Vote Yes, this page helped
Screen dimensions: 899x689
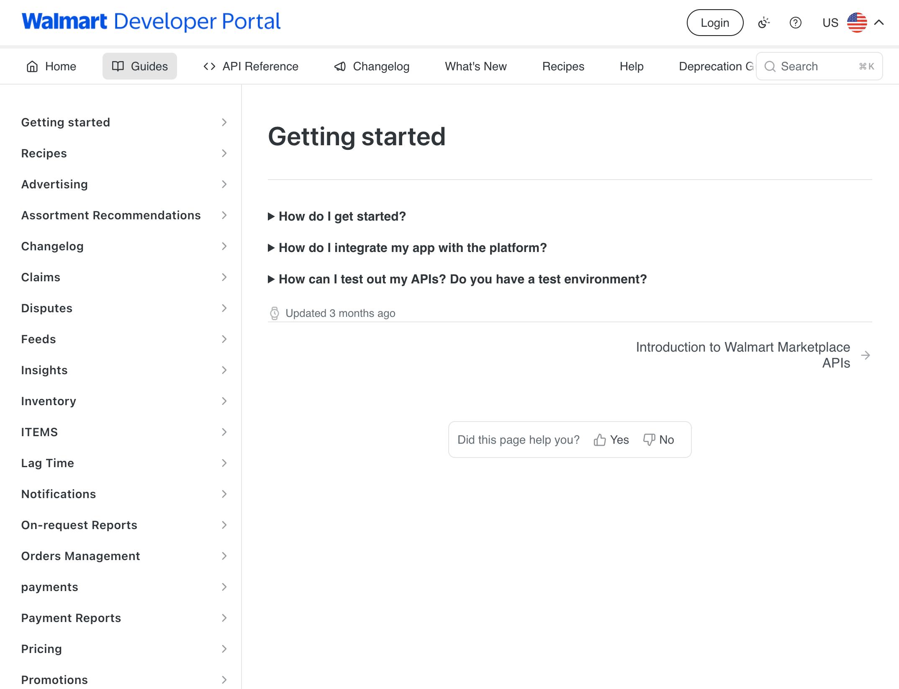click(611, 440)
